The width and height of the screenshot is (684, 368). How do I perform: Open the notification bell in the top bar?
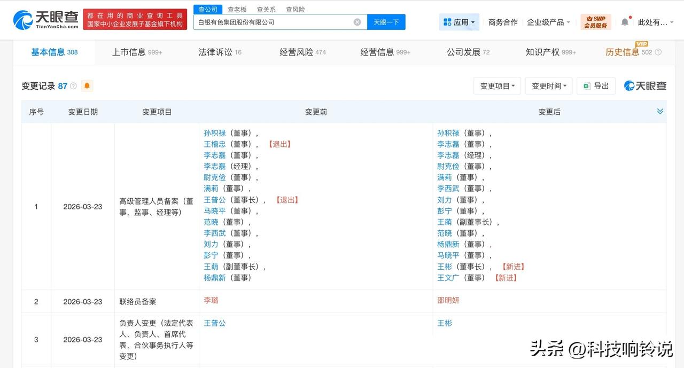click(x=625, y=22)
